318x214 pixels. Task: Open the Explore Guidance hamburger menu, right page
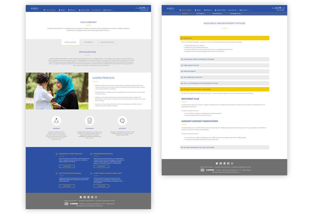(185, 10)
